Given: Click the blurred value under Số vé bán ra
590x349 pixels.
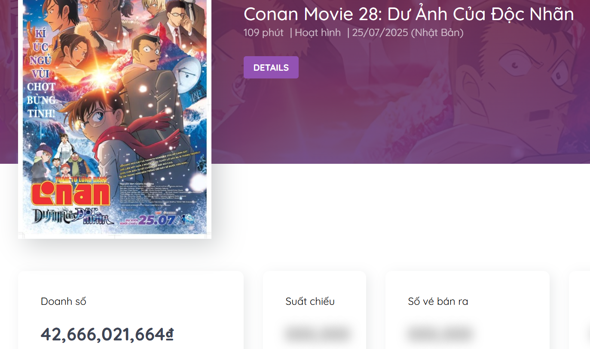Looking at the screenshot, I should [440, 333].
